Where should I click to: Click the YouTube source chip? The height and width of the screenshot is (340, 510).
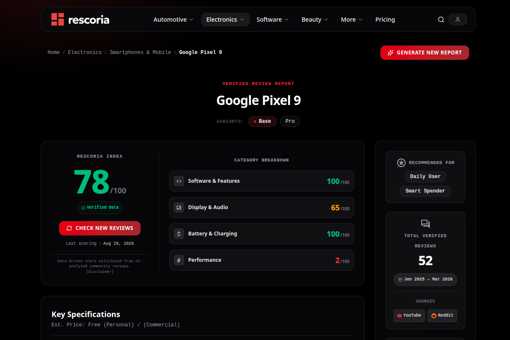tap(409, 316)
